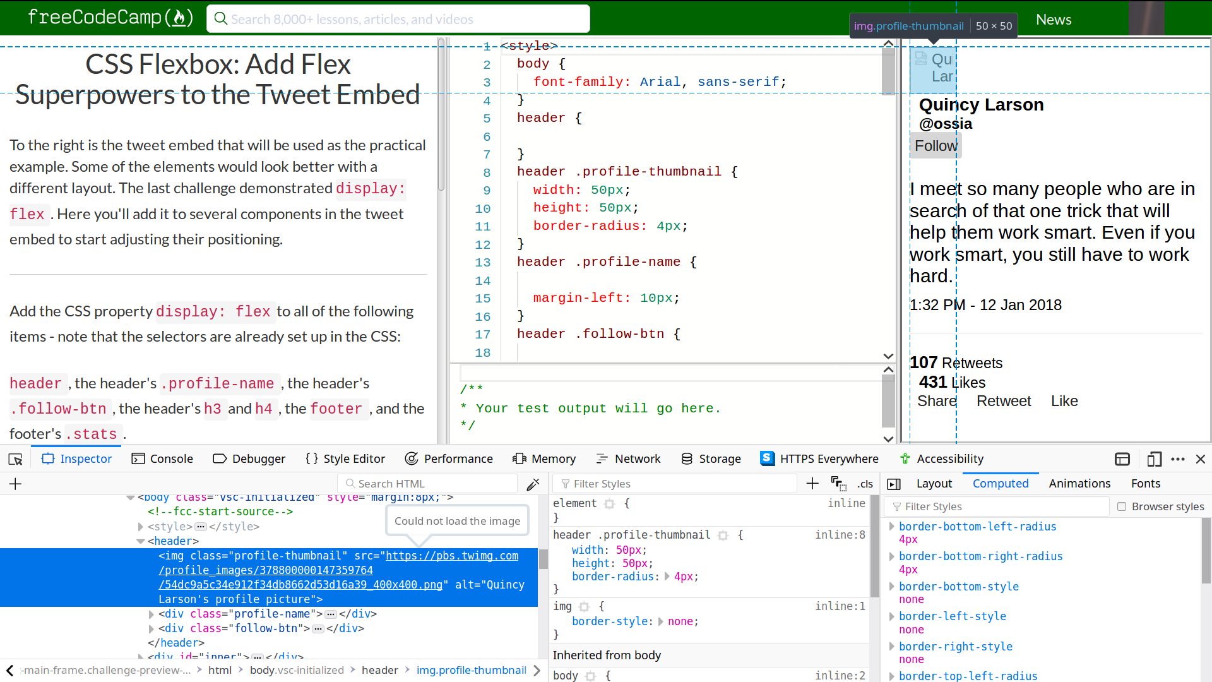The width and height of the screenshot is (1212, 682).
Task: Click the Follow button in preview
Action: pos(936,146)
